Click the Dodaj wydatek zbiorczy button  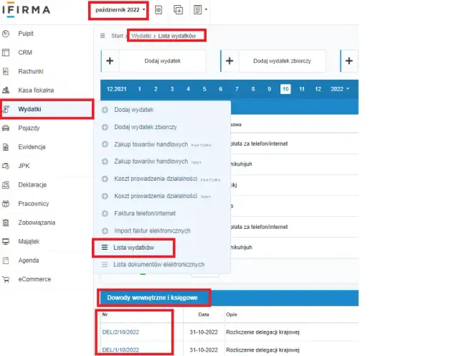273,61
